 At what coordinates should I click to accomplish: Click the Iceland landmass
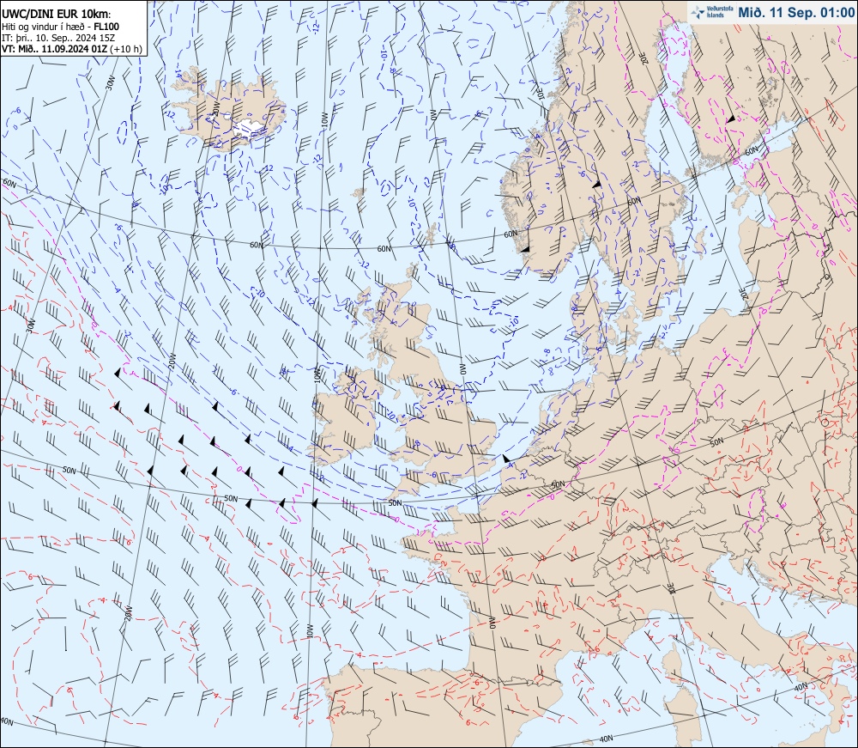tap(230, 113)
